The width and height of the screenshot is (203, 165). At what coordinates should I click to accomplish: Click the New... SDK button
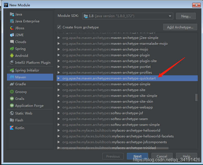point(186,16)
